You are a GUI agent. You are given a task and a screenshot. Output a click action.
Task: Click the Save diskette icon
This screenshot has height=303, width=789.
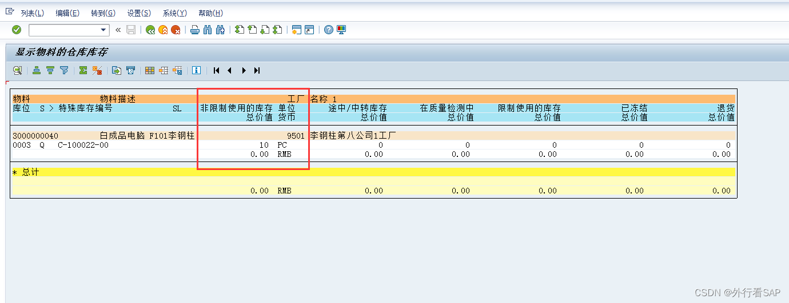(131, 30)
